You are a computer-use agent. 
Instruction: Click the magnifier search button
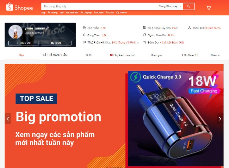[x=188, y=6]
